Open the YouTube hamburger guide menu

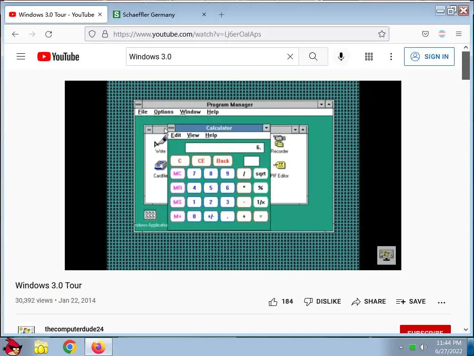tap(21, 57)
